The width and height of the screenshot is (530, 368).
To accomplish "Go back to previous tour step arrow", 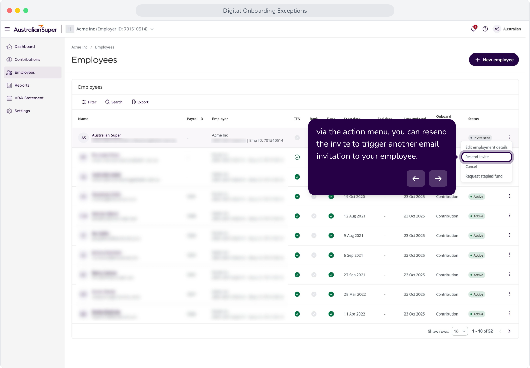I will [x=415, y=179].
